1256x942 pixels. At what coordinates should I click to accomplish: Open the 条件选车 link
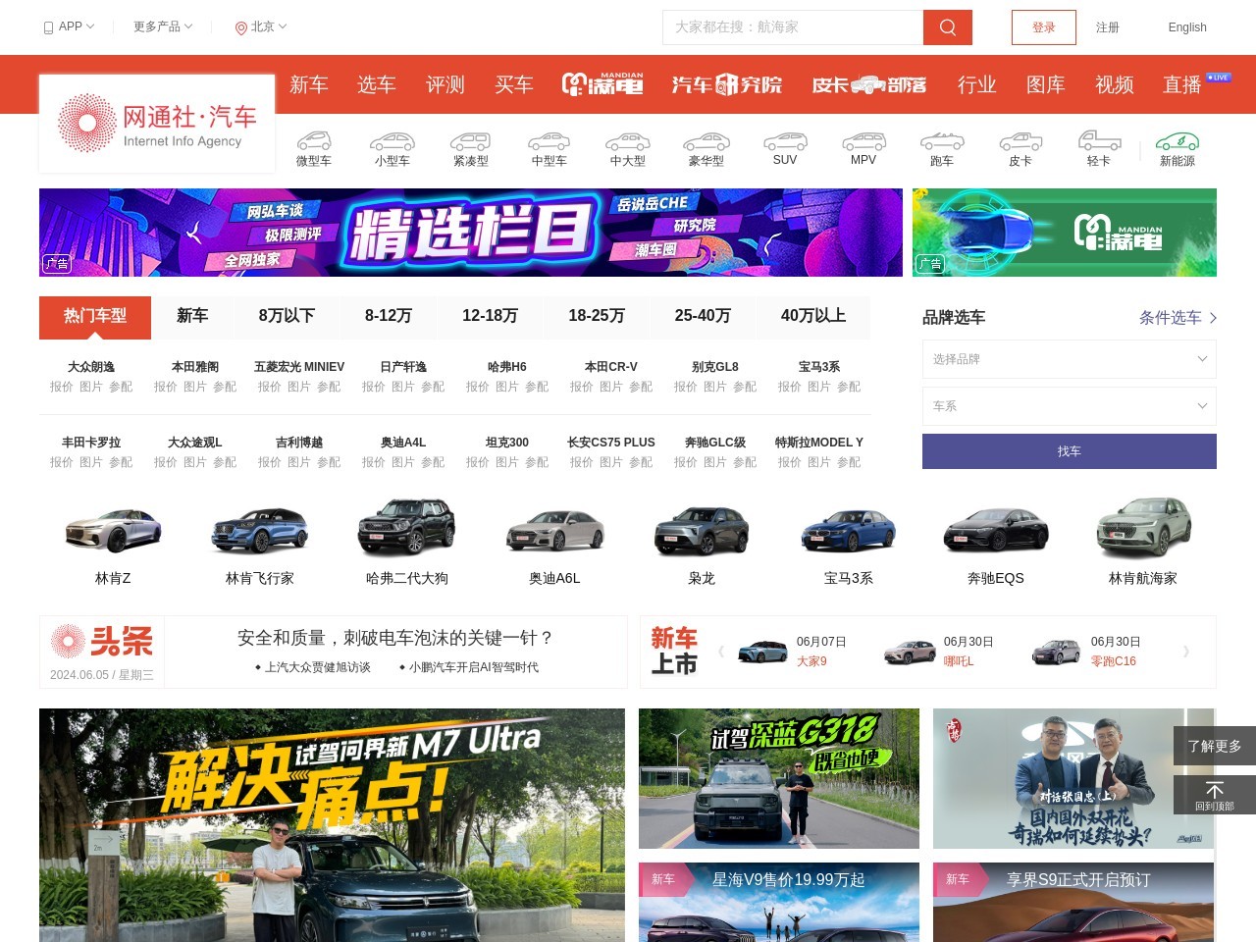click(x=1171, y=317)
